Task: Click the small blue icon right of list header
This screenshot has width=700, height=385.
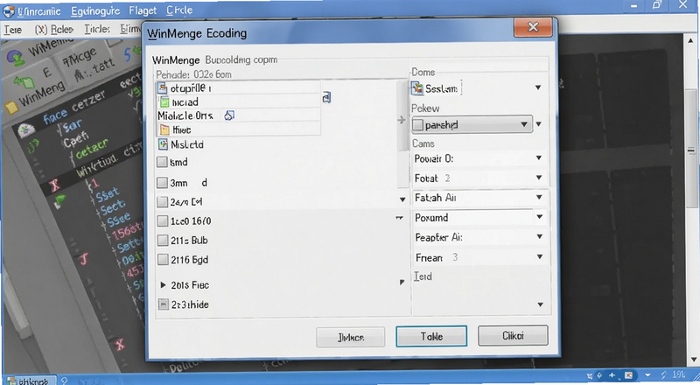Action: click(x=326, y=97)
